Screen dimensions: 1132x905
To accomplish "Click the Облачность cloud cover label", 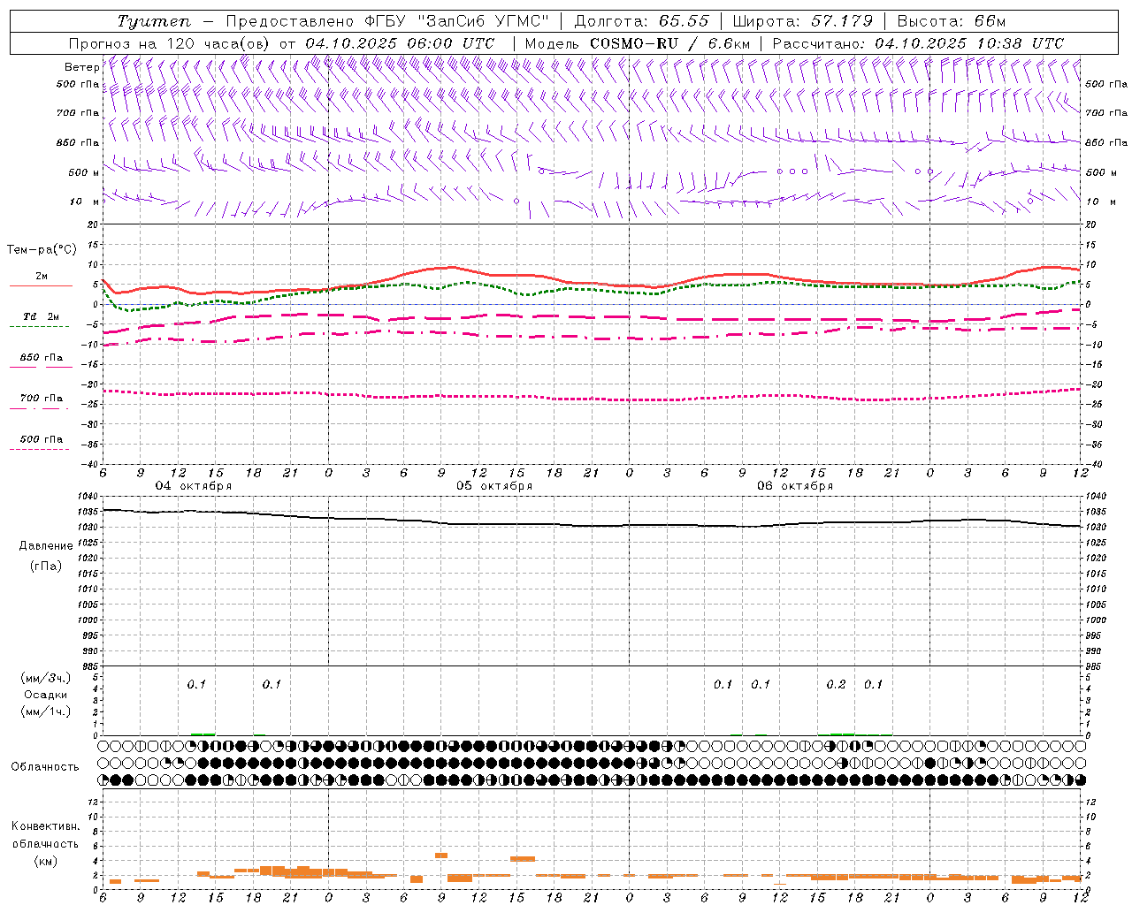I will (x=45, y=767).
